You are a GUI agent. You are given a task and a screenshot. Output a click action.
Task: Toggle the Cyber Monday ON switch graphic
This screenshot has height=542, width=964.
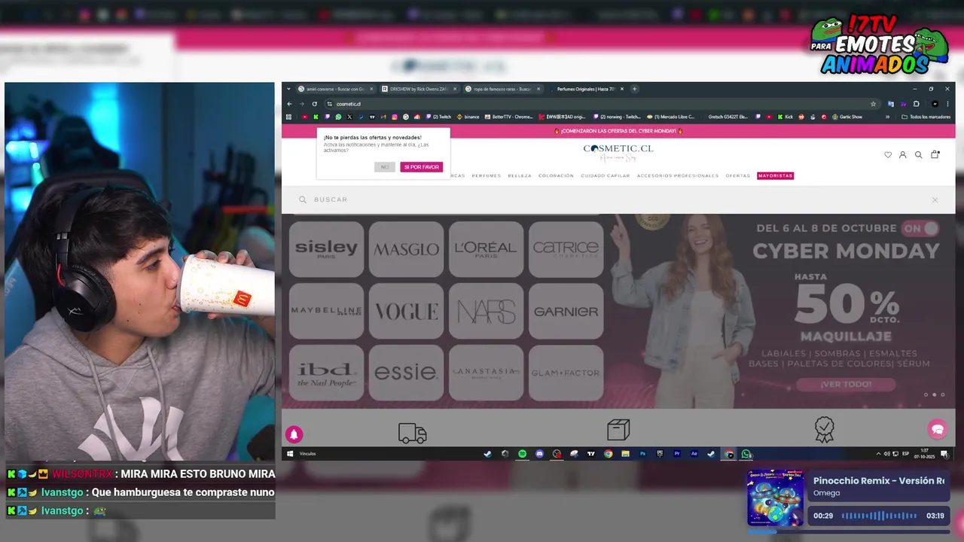tap(921, 228)
